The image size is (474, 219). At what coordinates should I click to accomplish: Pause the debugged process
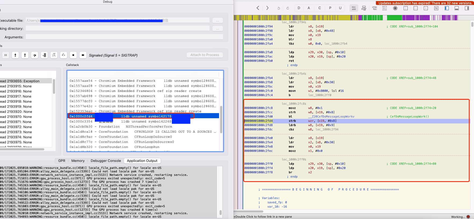(x=6, y=55)
